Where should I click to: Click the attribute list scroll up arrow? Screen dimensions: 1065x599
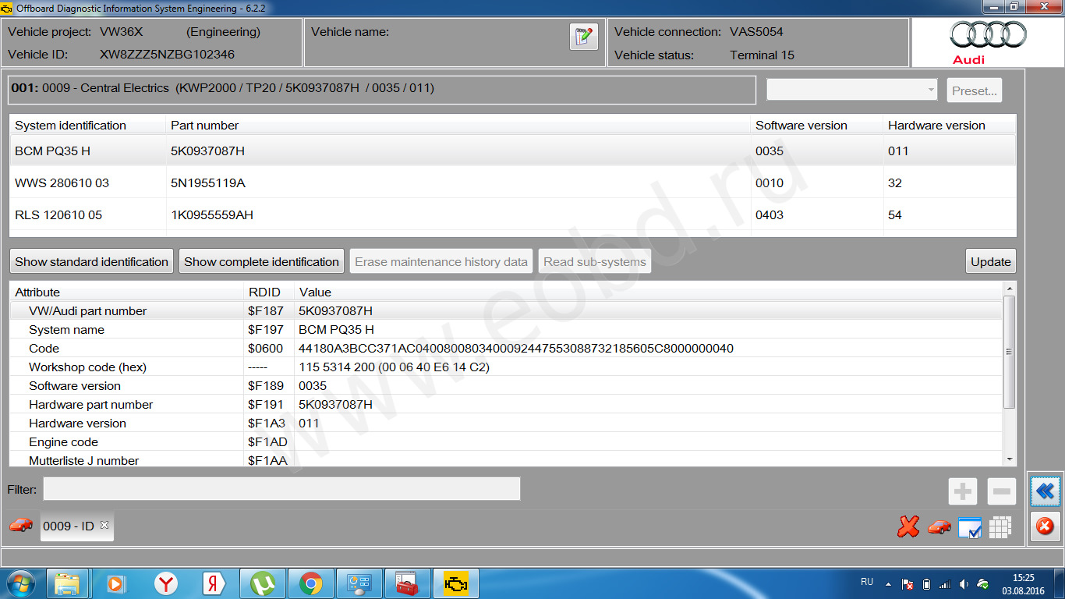(1010, 289)
